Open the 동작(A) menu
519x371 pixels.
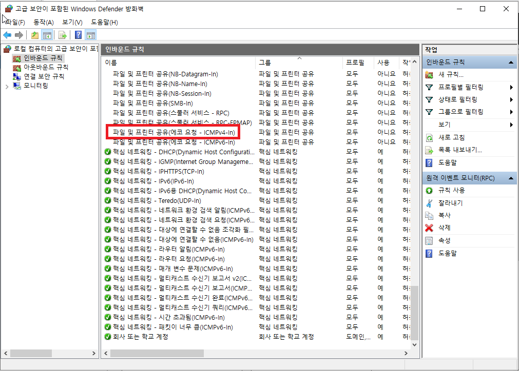pyautogui.click(x=43, y=23)
